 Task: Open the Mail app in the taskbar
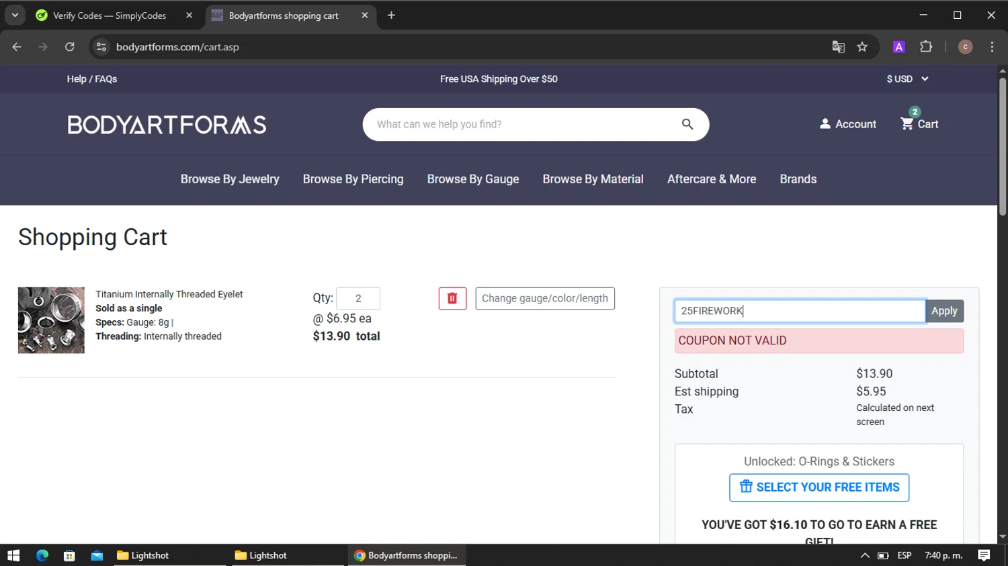tap(97, 555)
